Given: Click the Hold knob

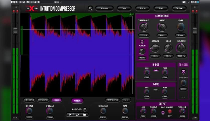Looking at the screenshot, I should (168, 48).
